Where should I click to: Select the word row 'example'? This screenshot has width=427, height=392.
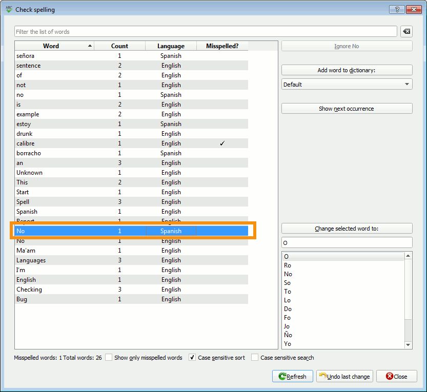132,114
